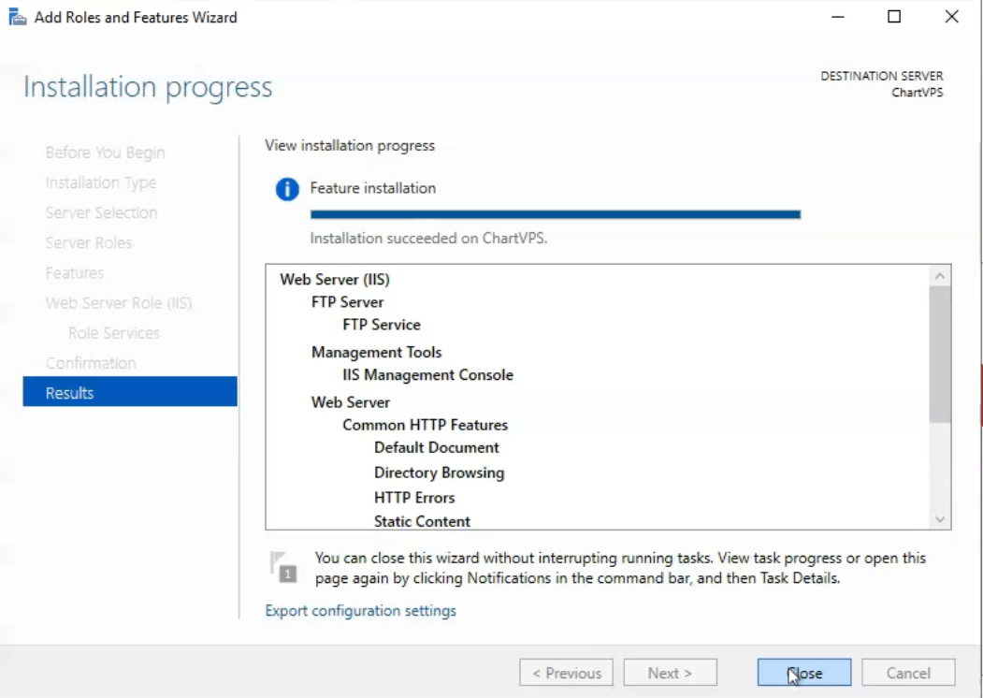Select the Results step in sidebar
This screenshot has height=698, width=983.
click(130, 393)
